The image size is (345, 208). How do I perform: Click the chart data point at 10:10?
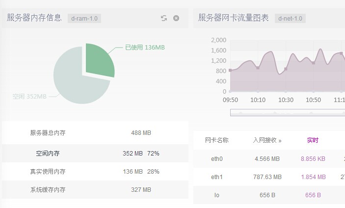coord(258,68)
